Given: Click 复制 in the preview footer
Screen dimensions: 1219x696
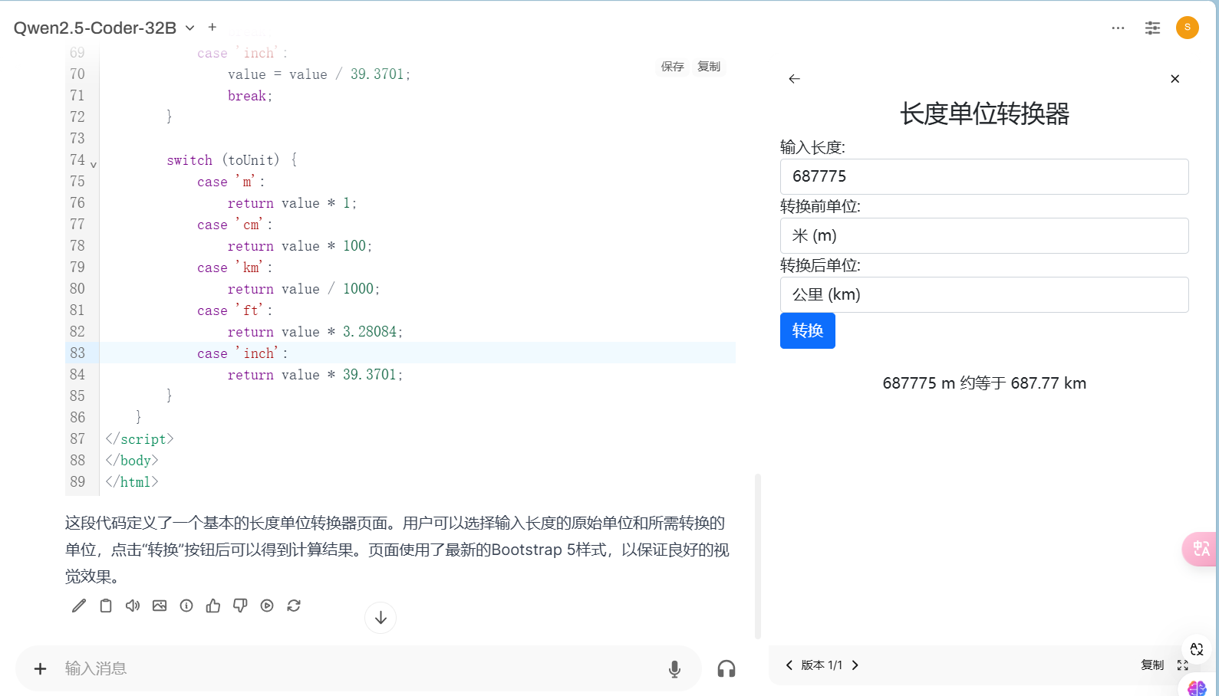Looking at the screenshot, I should pos(1152,665).
